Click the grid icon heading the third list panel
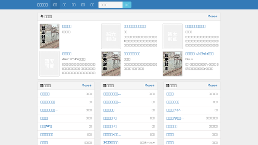This screenshot has height=145, width=258. click(x=168, y=85)
